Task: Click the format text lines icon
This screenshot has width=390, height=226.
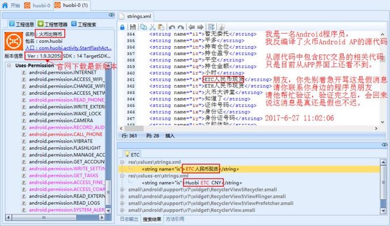Action: [211, 27]
